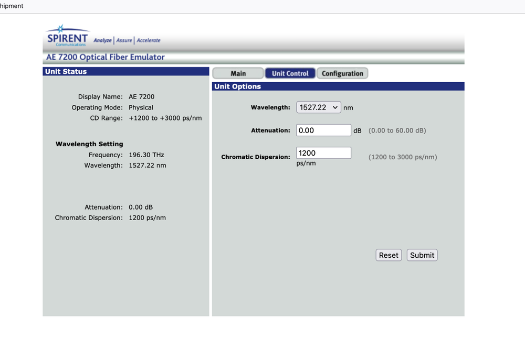Viewport: 525px width, 350px height.
Task: Click into the Chromatic Dispersion field
Action: tap(323, 153)
